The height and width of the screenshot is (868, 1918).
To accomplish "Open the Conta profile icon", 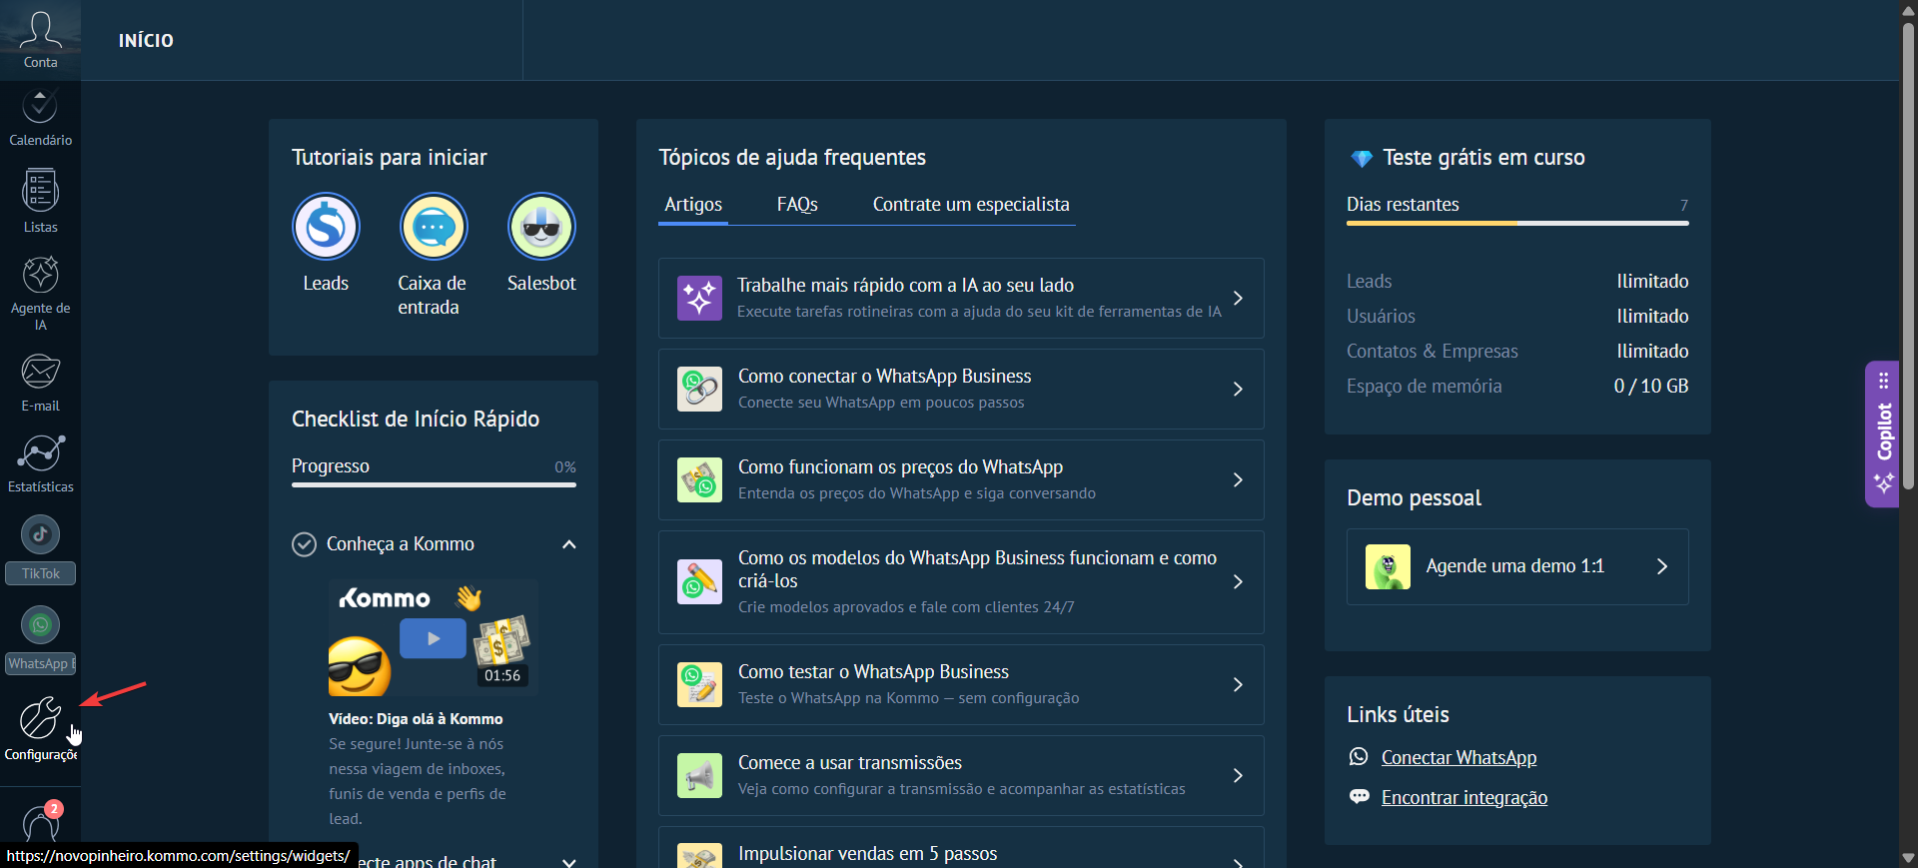I will pos(40,32).
